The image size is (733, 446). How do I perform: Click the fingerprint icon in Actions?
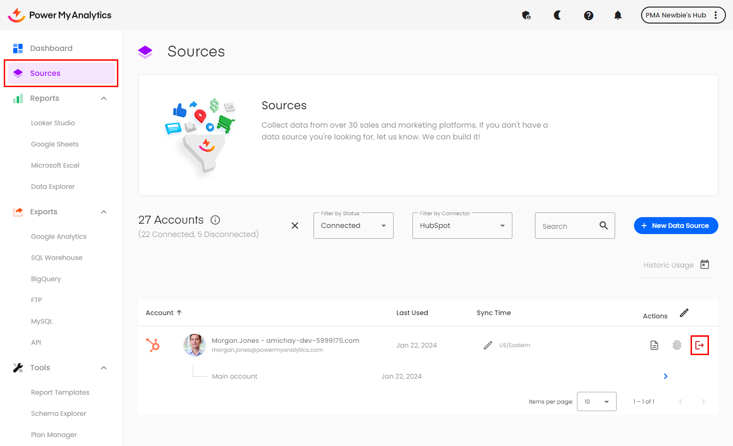click(677, 345)
